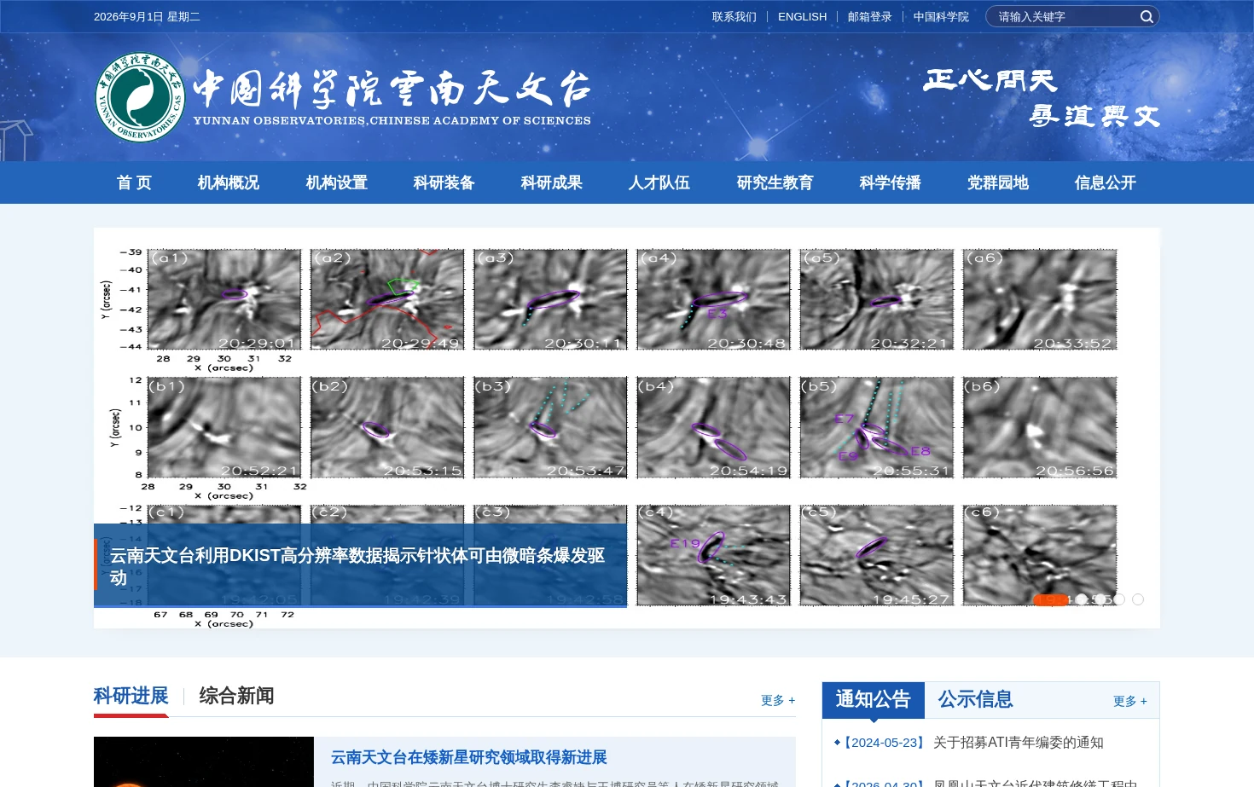Open the 关于招募ATI青年编委的通知 notice
The width and height of the screenshot is (1254, 787).
(1019, 743)
